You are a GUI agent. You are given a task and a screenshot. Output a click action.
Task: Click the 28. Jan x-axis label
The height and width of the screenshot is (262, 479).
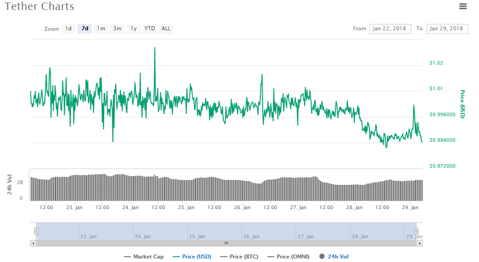tap(354, 207)
